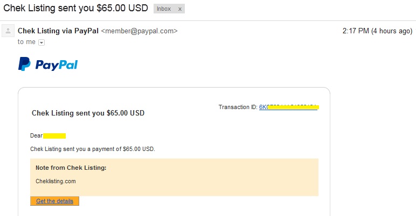Click the Cheklisting.com note text
Viewport: 416px width, 216px height.
[x=56, y=181]
